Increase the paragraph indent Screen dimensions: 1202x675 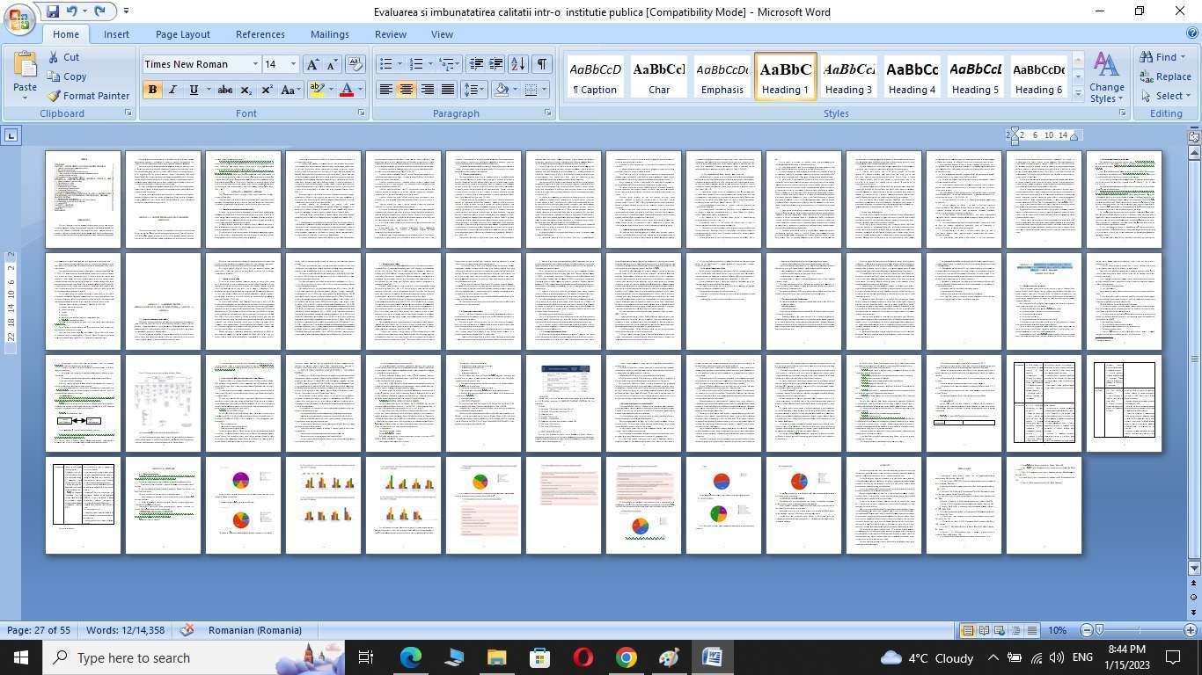pos(496,64)
